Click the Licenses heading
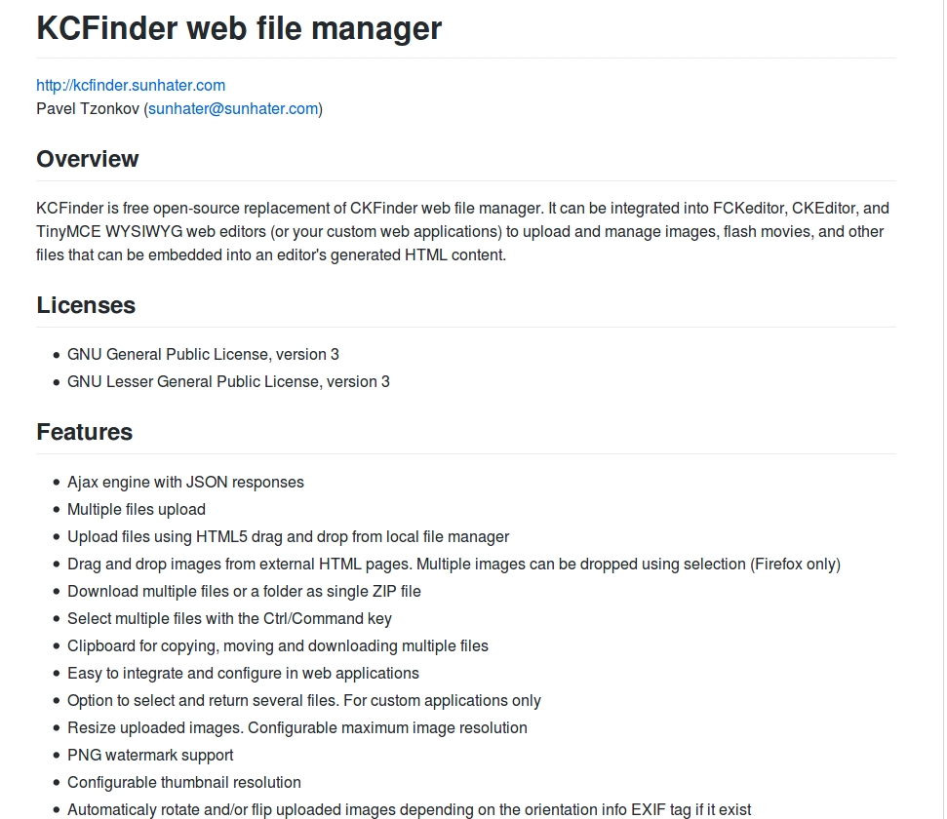Viewport: 947px width, 819px height. point(86,305)
